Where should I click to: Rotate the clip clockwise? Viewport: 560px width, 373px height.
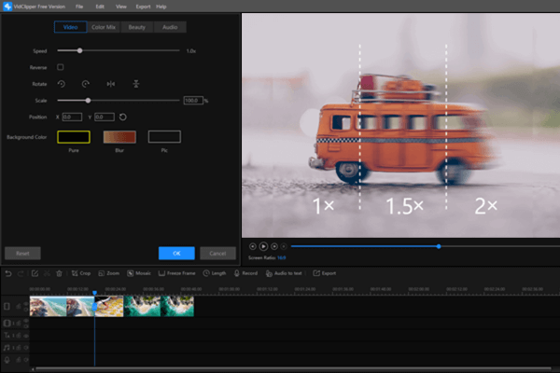click(86, 84)
